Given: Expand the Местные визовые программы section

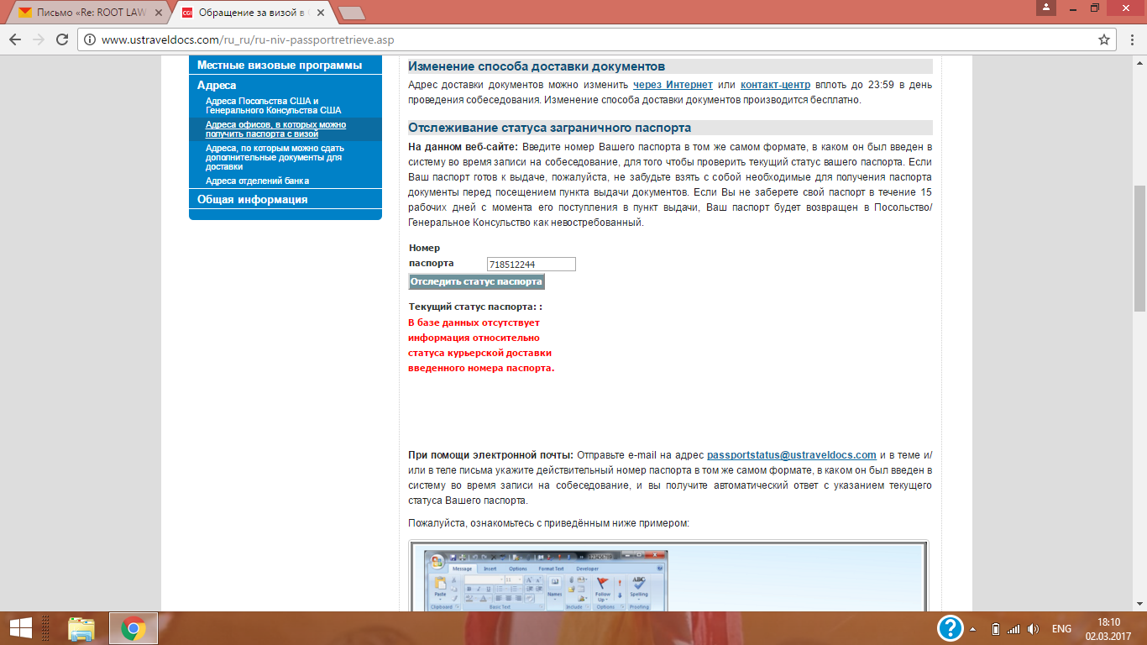Looking at the screenshot, I should 279,66.
